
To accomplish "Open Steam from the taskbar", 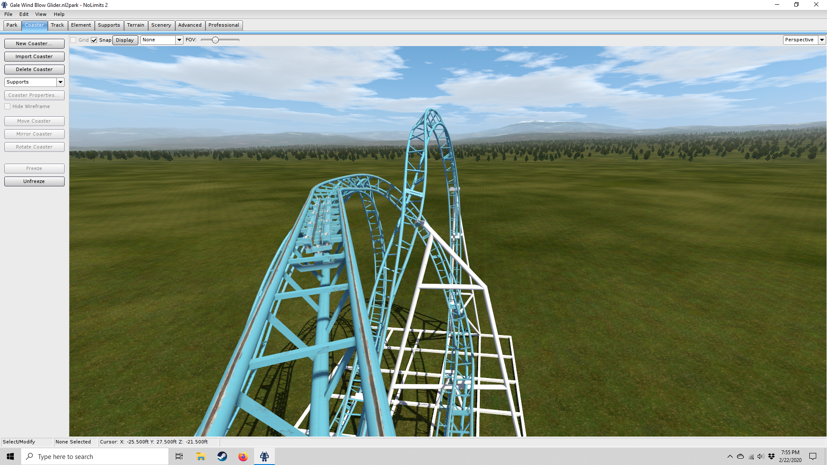I will pos(222,456).
